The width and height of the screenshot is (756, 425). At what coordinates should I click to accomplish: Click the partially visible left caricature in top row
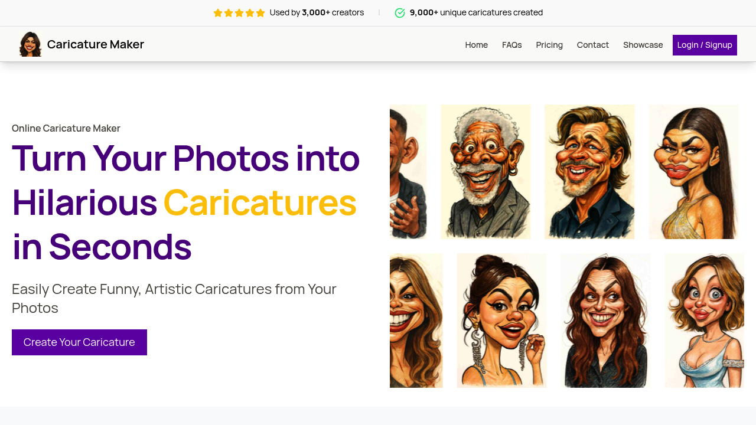click(x=408, y=172)
